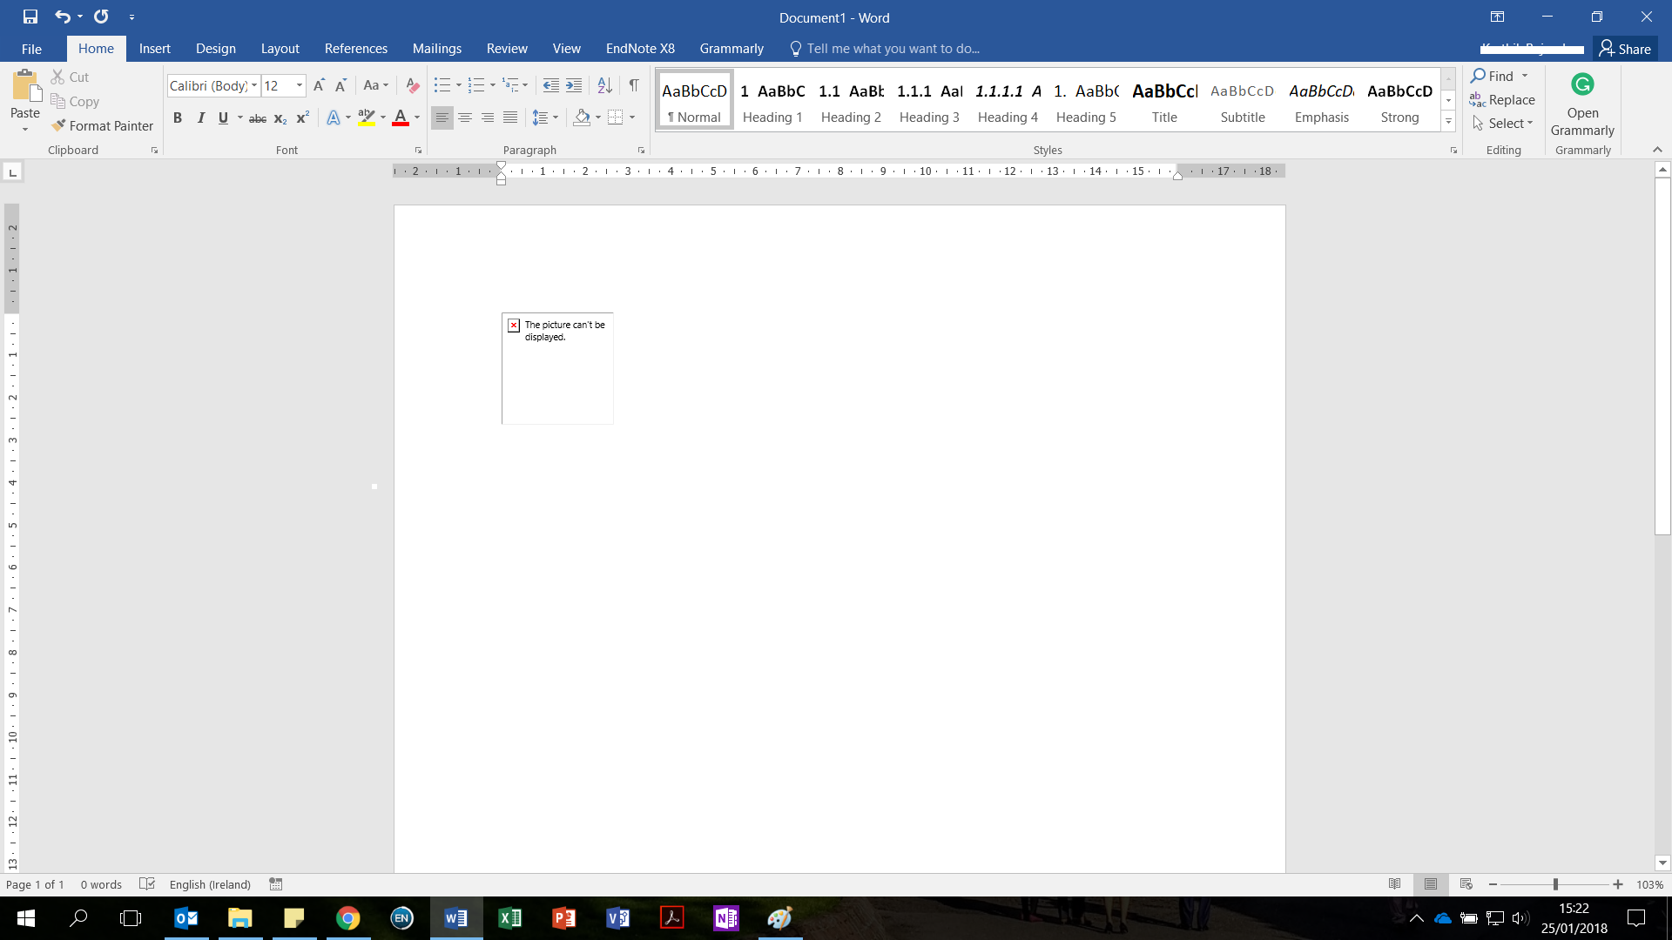Toggle Italic formatting
This screenshot has width=1672, height=940.
click(x=200, y=117)
